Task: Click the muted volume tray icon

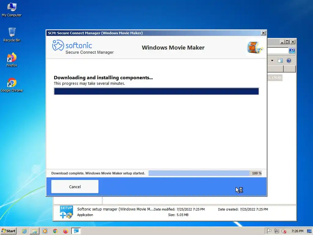Action: coord(284,231)
